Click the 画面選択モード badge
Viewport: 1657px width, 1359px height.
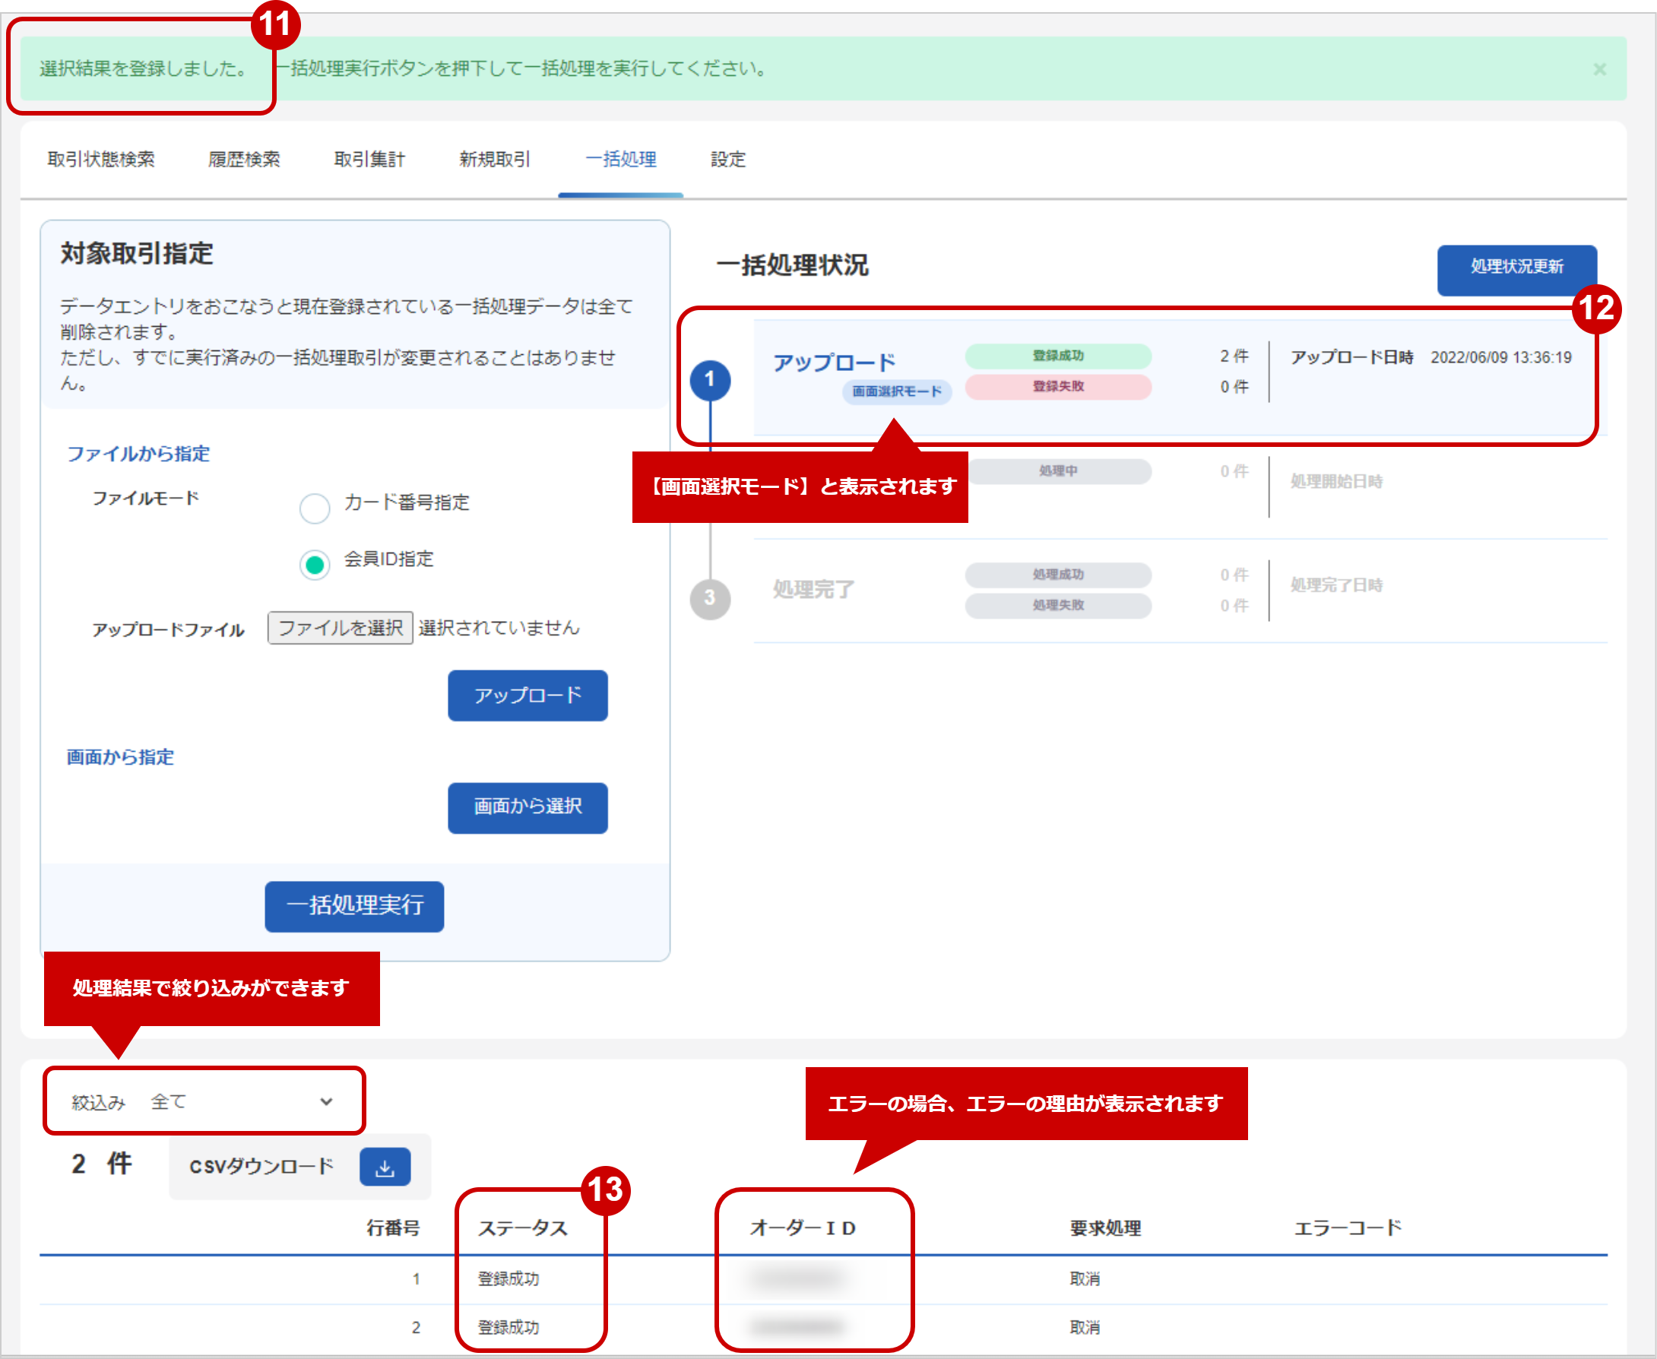point(897,391)
